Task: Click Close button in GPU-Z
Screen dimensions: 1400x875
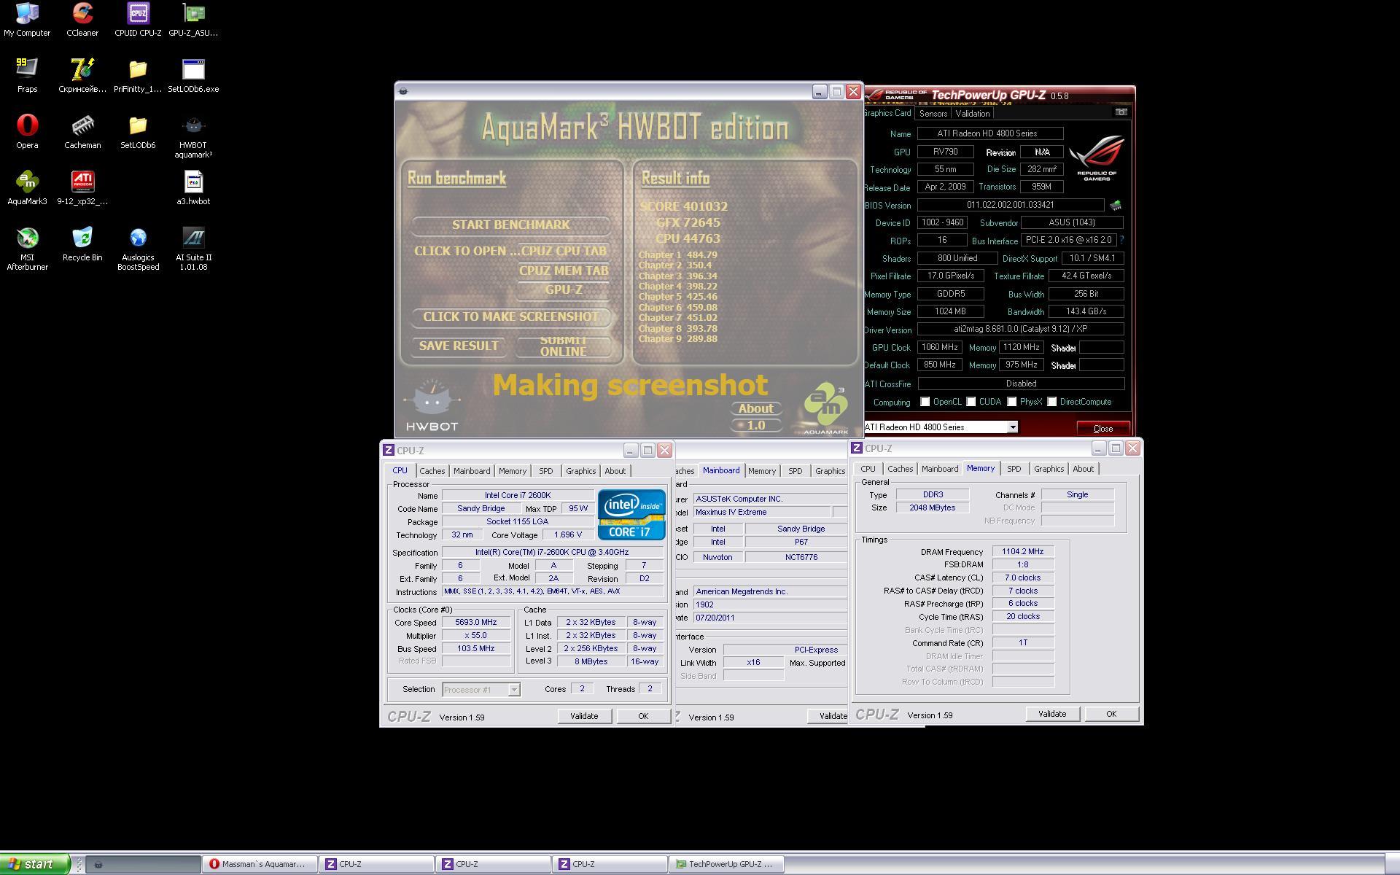Action: tap(1103, 428)
